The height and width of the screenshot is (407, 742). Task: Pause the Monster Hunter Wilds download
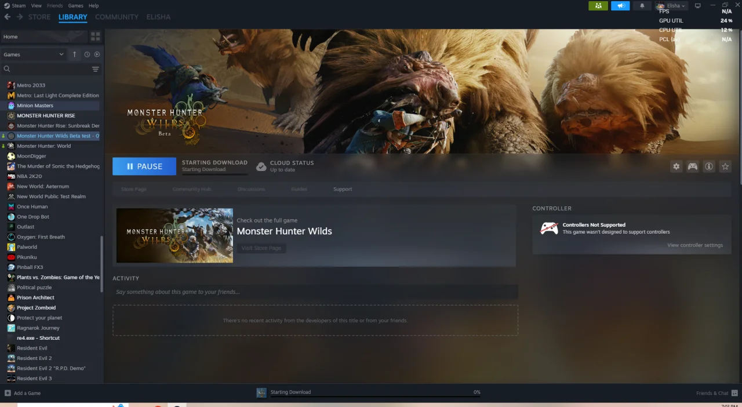click(144, 166)
